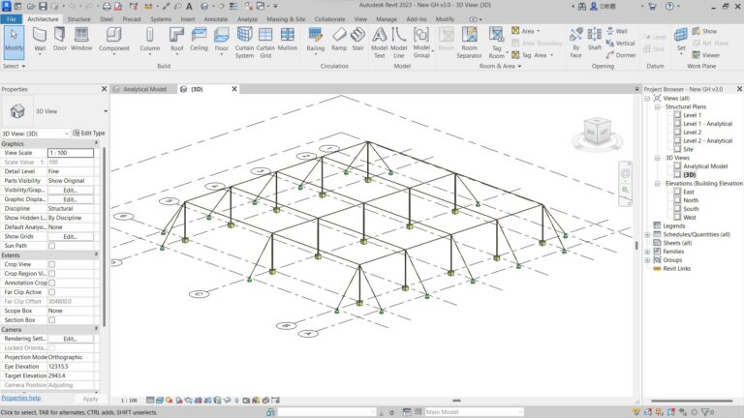The height and width of the screenshot is (418, 744).
Task: Select the Door tool
Action: [x=60, y=39]
